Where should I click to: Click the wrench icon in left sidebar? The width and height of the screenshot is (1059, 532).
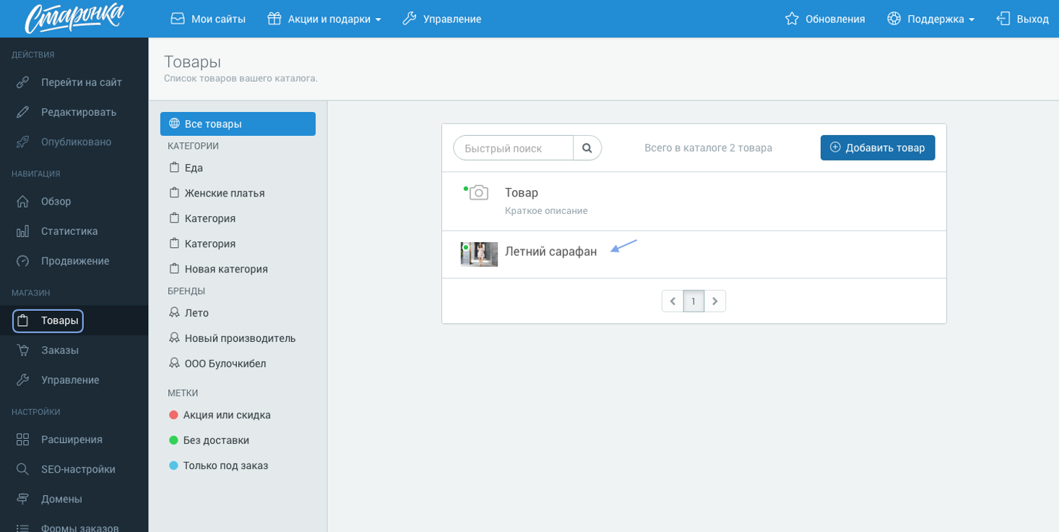tap(23, 379)
